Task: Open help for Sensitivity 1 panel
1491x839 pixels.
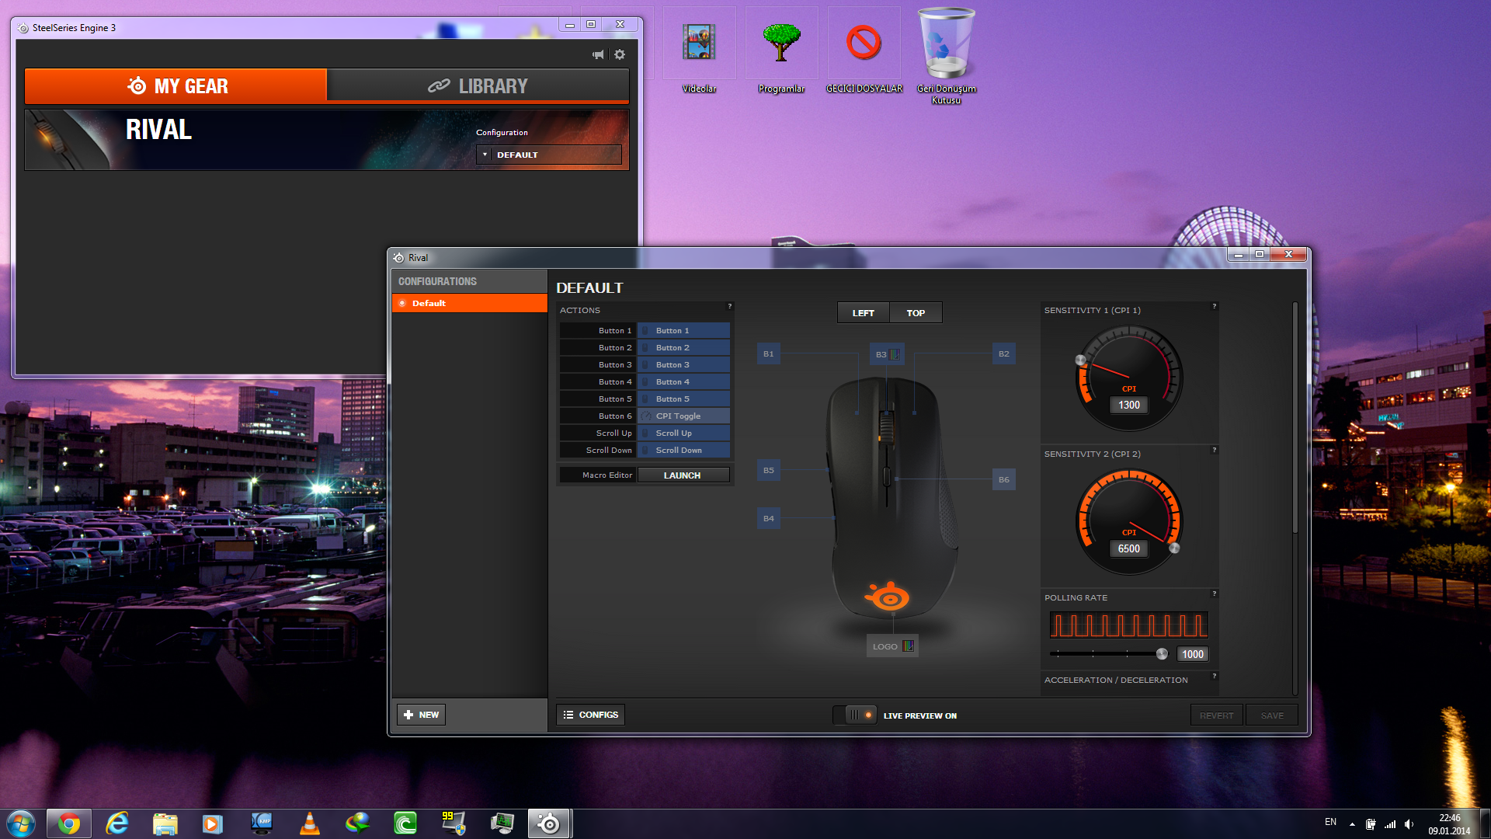Action: [1214, 306]
